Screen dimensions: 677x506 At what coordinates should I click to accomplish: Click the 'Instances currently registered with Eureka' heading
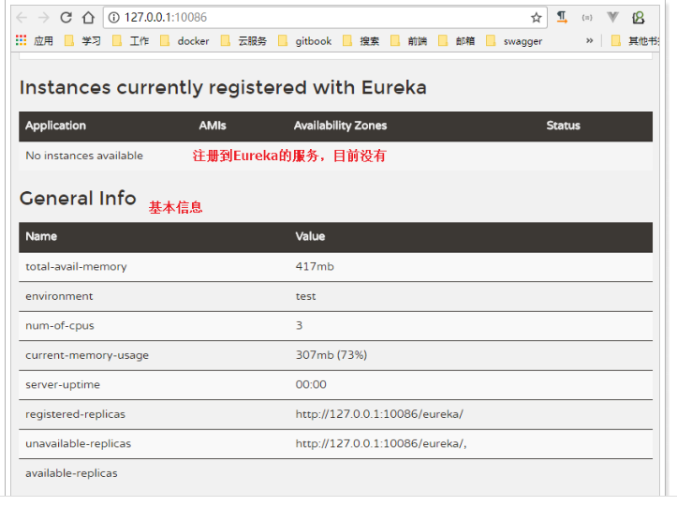pos(223,88)
